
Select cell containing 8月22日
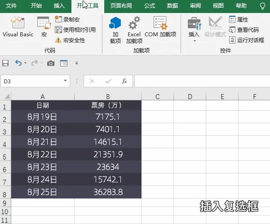[x=43, y=155]
